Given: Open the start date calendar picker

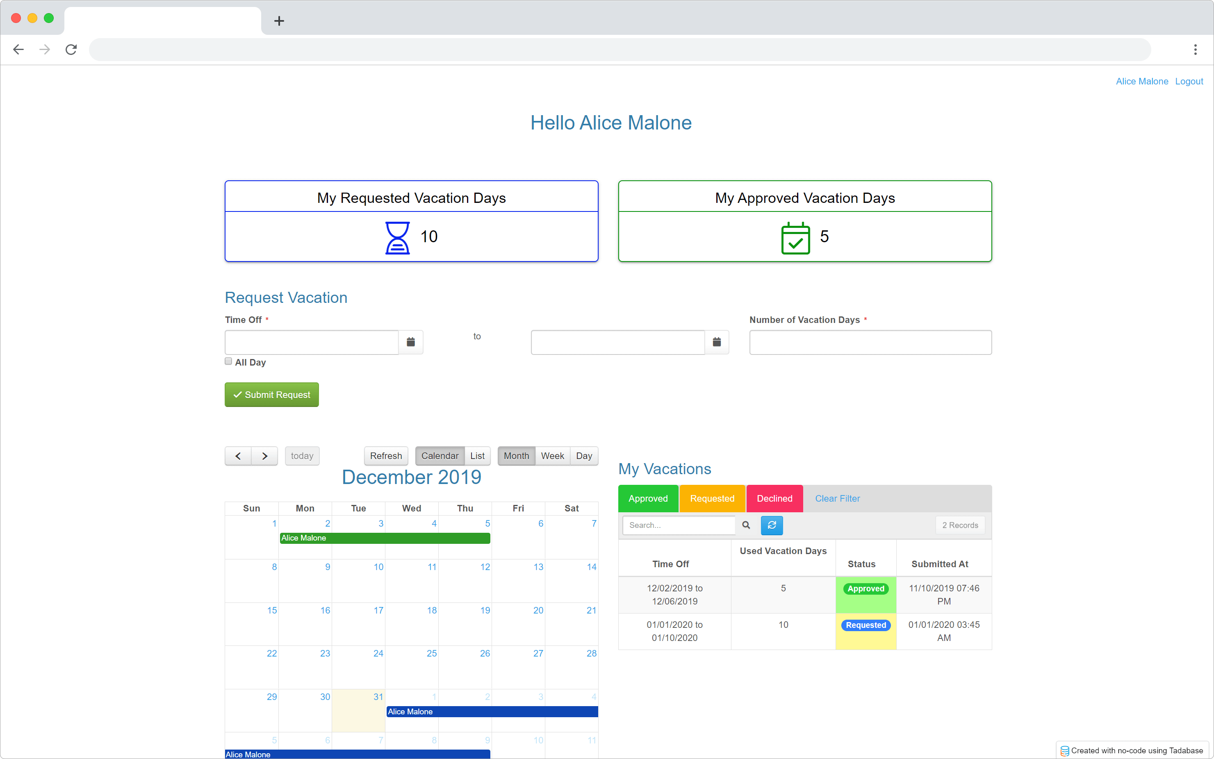Looking at the screenshot, I should pos(410,342).
